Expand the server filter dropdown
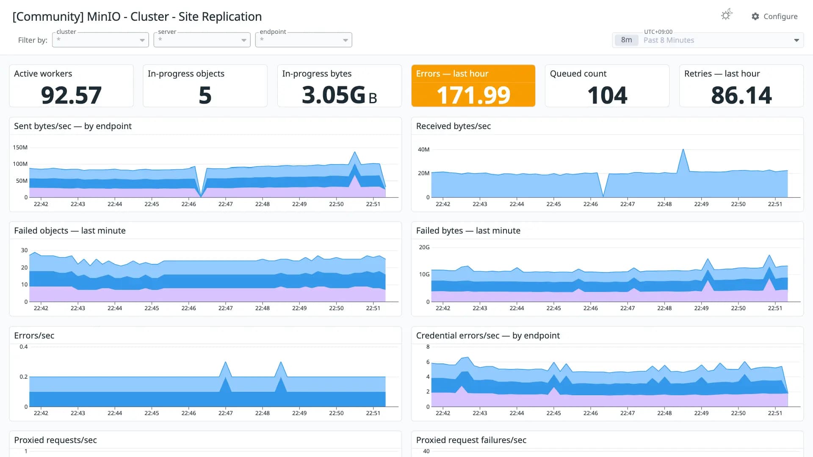The width and height of the screenshot is (813, 457). 202,40
